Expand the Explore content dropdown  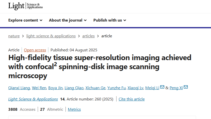[x=25, y=20]
